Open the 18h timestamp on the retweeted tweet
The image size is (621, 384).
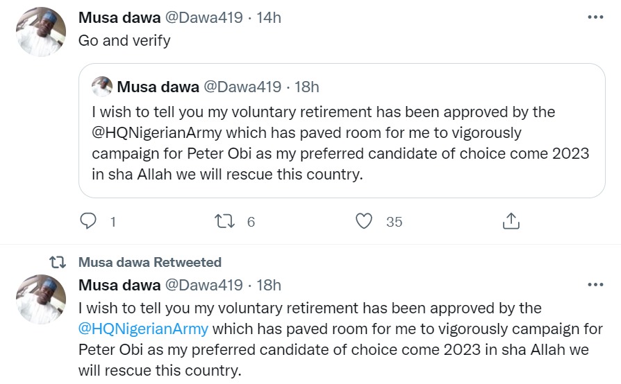pyautogui.click(x=268, y=285)
